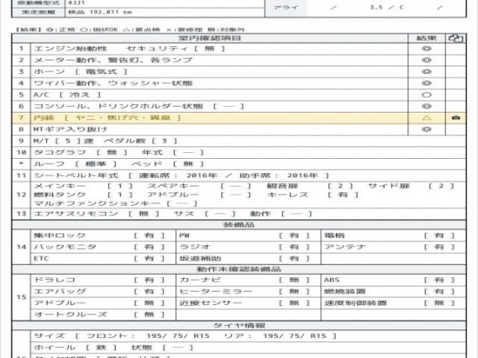Screen dimensions: 478x358
Task: Click the triangle result for 内装 row 7
Action: click(x=427, y=118)
